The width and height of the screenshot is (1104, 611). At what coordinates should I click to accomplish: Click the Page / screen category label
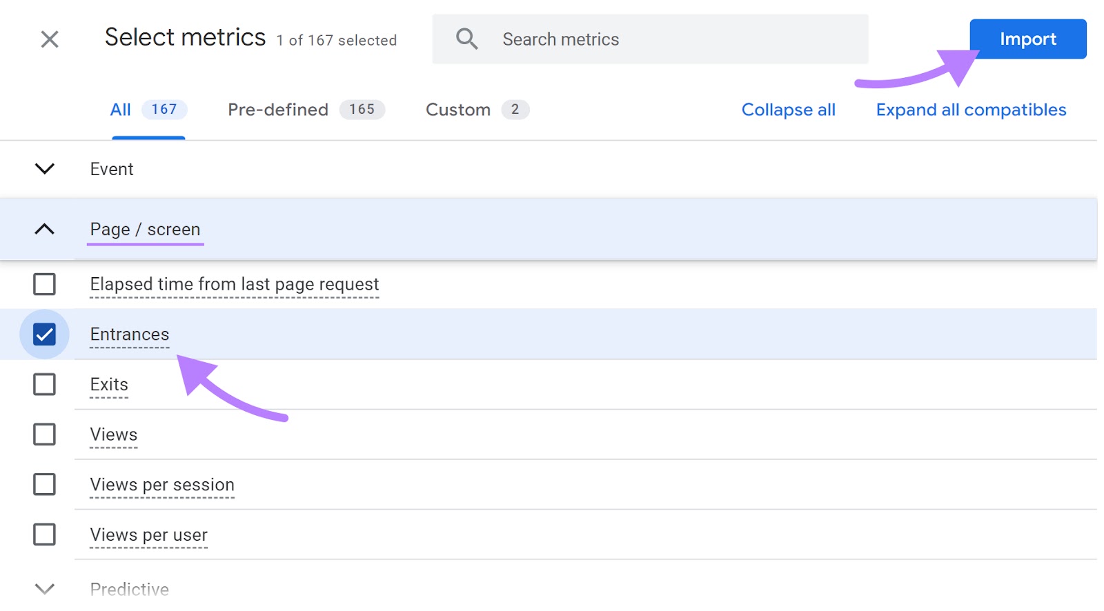click(x=145, y=229)
